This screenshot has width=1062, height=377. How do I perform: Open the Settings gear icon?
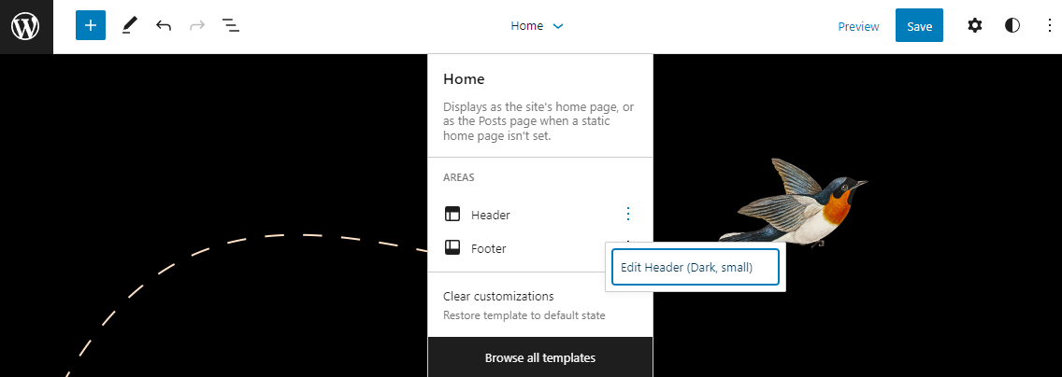[975, 26]
